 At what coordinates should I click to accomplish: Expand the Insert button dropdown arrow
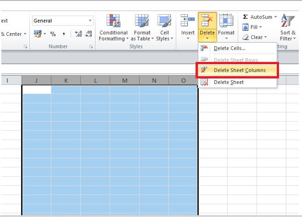point(188,39)
